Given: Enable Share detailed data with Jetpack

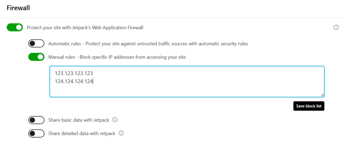Looking at the screenshot, I should point(36,133).
